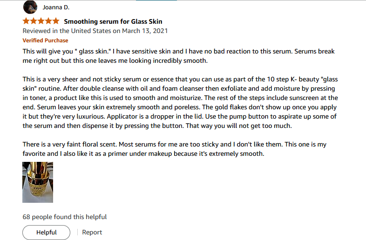Click the 68 people found this helpful text
The height and width of the screenshot is (240, 366).
pyautogui.click(x=65, y=217)
